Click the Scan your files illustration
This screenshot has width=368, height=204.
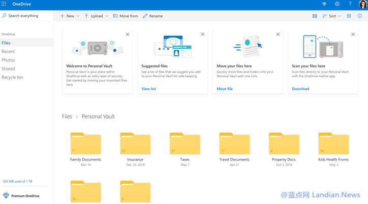tap(323, 46)
